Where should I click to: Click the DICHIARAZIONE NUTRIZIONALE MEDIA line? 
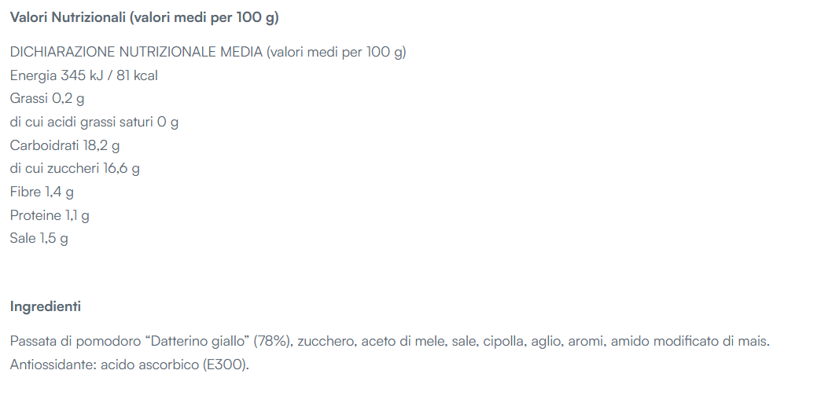[208, 53]
